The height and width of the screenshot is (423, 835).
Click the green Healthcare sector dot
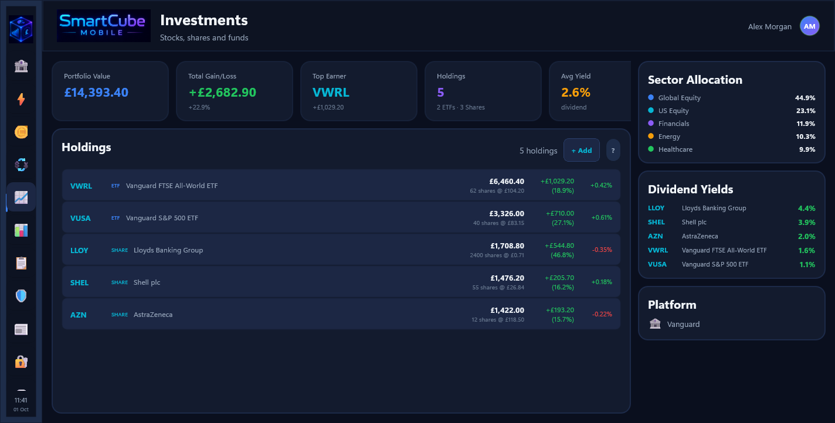click(651, 149)
